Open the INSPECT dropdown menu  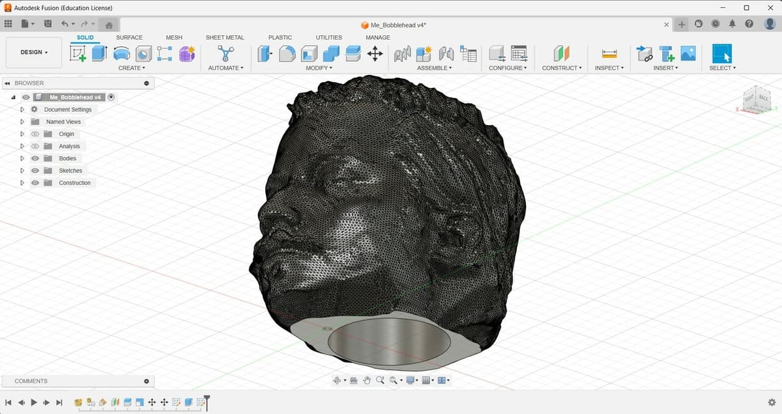(609, 68)
